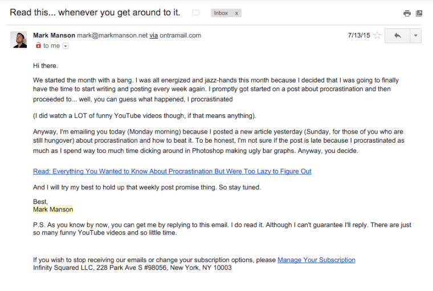The image size is (433, 291).
Task: Click Mark Manson's profile photo
Action: pyautogui.click(x=18, y=40)
